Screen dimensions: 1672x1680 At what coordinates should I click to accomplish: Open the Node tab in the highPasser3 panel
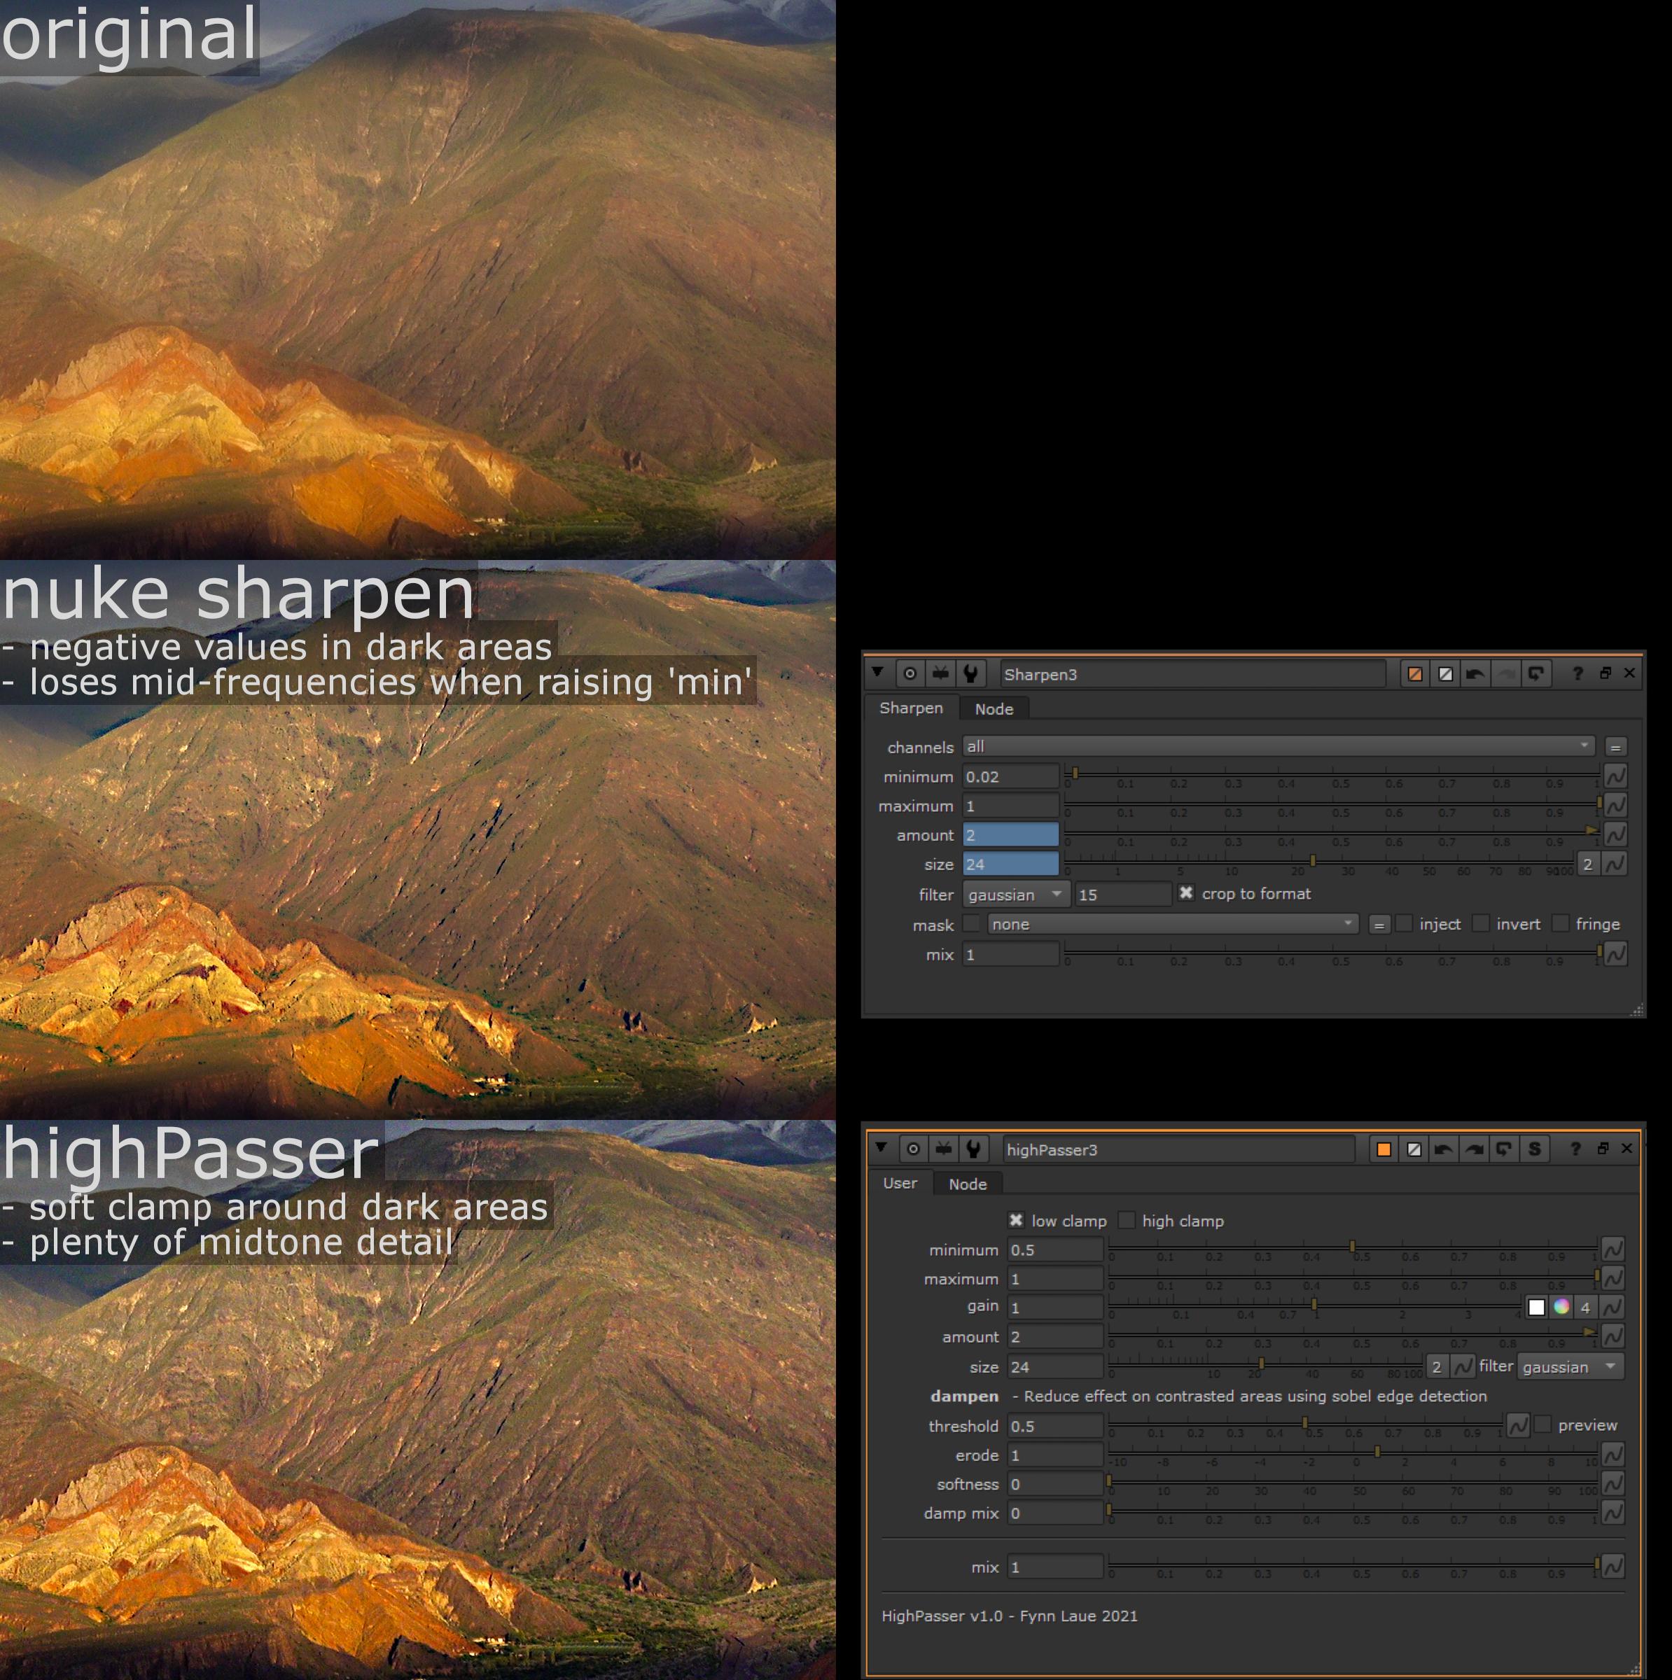968,1184
